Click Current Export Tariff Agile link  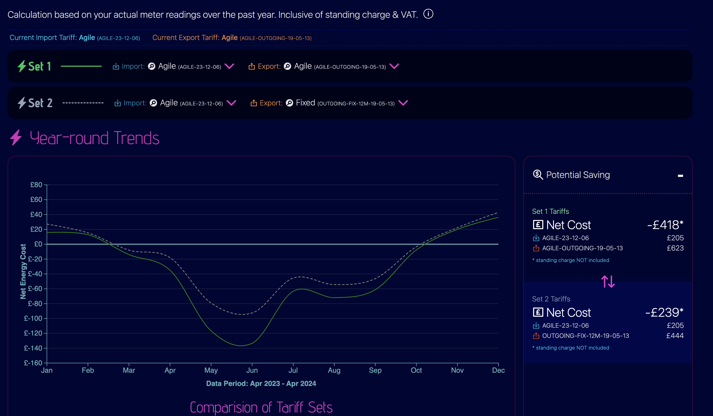pos(229,38)
